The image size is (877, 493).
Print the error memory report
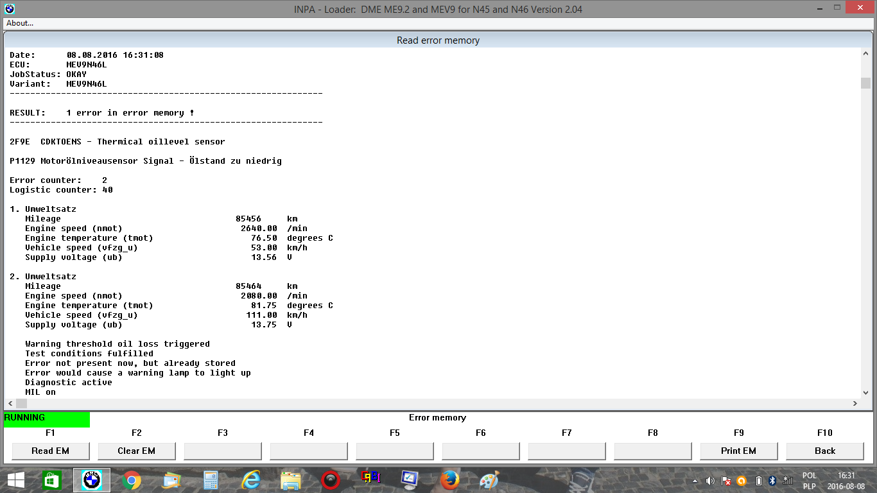click(x=738, y=451)
